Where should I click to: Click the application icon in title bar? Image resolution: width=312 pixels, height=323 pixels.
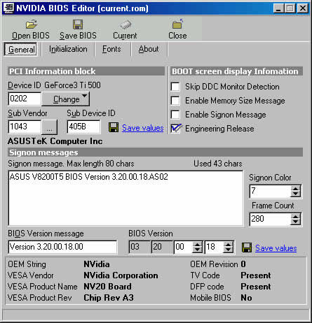(8, 8)
